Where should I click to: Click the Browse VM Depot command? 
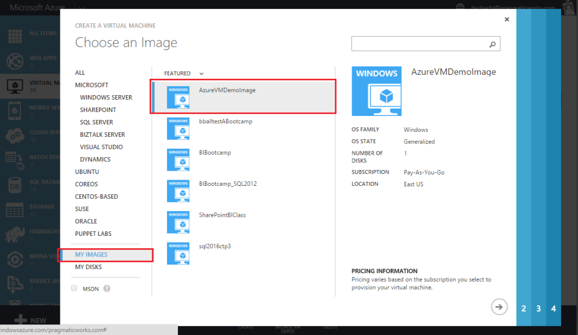(288, 329)
